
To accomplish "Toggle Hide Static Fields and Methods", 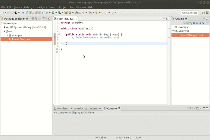I will 197,23.
